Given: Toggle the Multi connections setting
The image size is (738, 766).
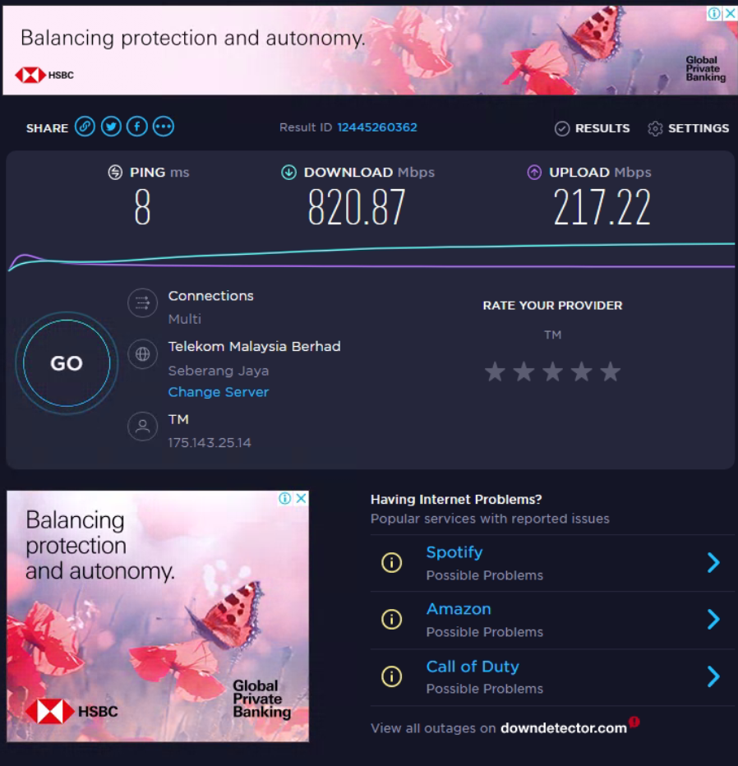Looking at the screenshot, I should click(x=185, y=319).
